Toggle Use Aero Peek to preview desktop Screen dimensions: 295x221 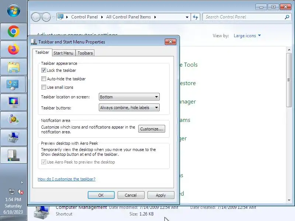44,162
